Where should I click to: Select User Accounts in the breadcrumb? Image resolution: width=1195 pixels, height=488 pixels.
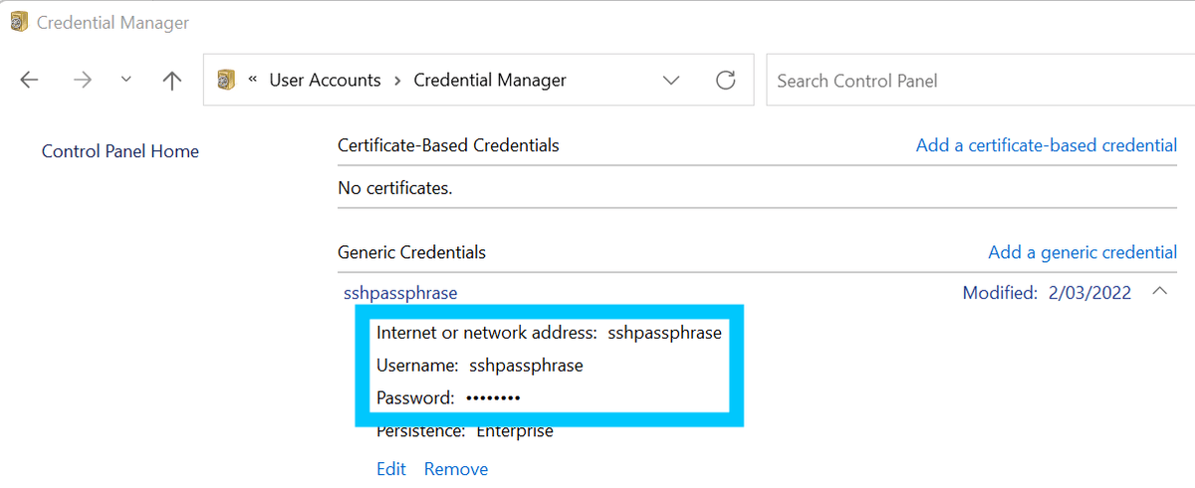325,81
